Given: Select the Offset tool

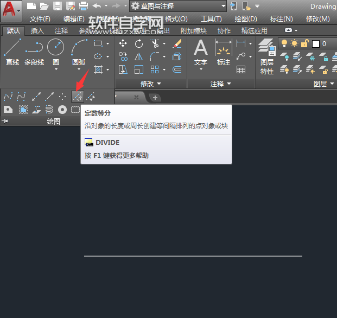Looking at the screenshot, I should point(177,69).
